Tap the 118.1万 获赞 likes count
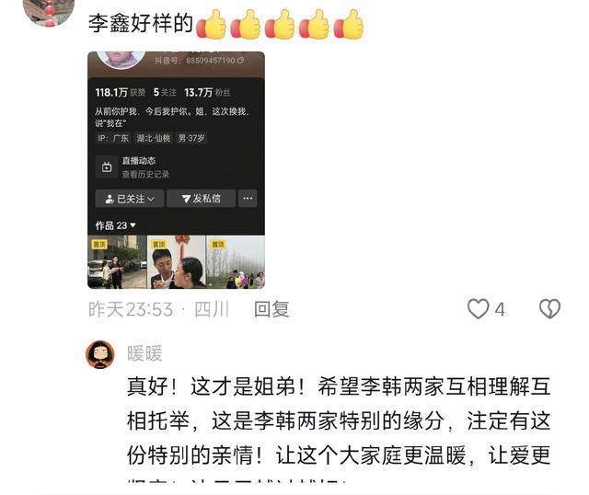The image size is (589, 495). (x=121, y=92)
